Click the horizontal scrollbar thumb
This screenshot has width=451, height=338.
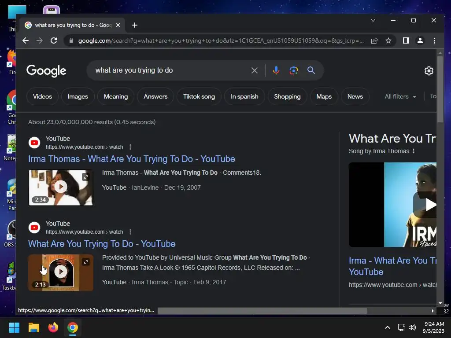262,311
